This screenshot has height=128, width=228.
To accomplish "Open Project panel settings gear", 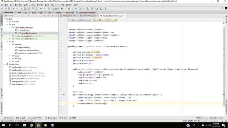I will (53, 16).
